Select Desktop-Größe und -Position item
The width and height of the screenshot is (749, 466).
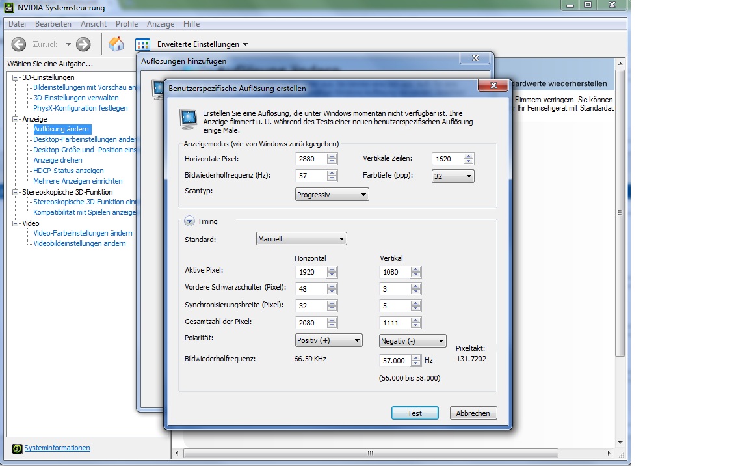pyautogui.click(x=85, y=150)
